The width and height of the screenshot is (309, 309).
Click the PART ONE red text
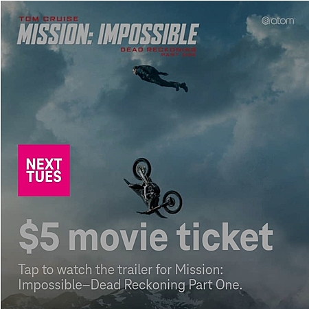pyautogui.click(x=179, y=54)
